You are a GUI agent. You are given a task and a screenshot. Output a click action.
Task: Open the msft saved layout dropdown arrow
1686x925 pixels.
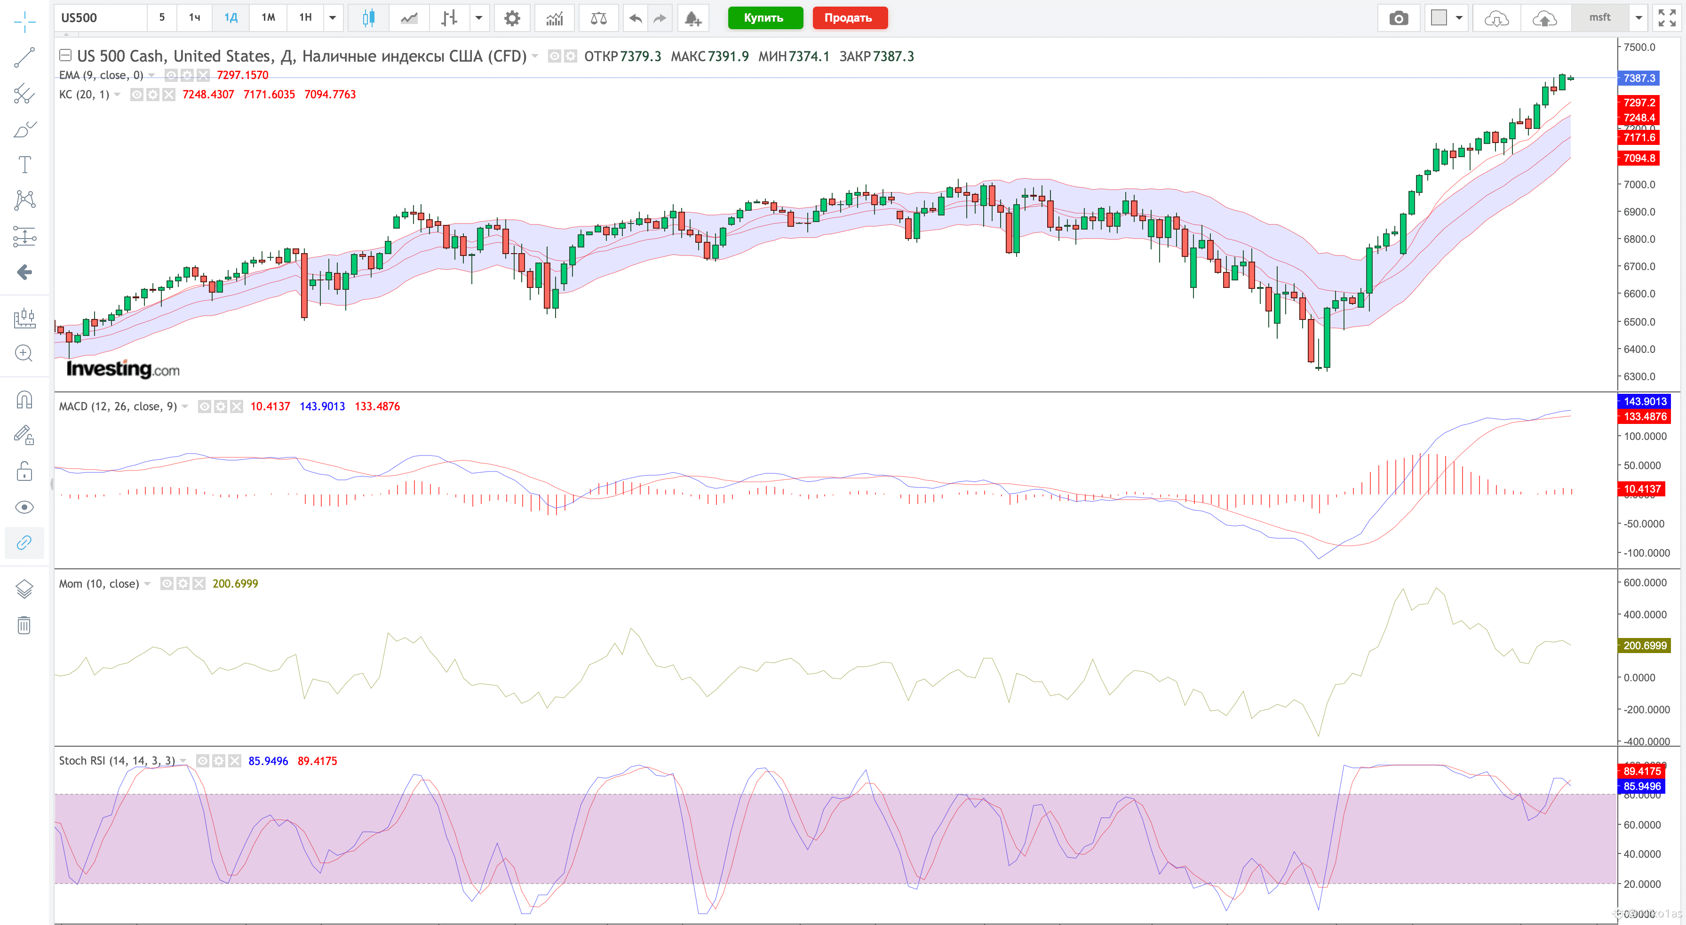[1639, 18]
